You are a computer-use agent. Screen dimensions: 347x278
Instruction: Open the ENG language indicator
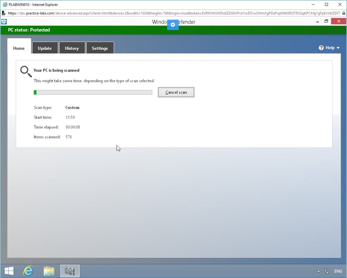338,271
